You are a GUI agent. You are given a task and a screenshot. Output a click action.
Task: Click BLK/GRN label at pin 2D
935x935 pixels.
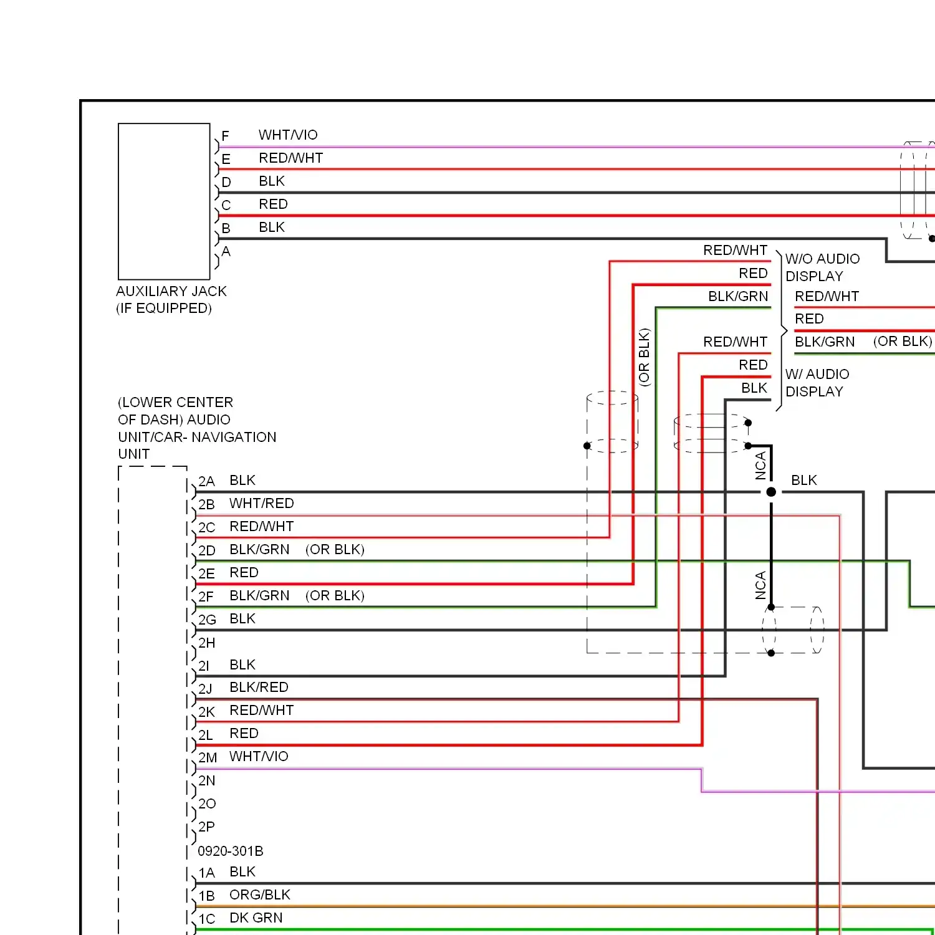tap(259, 549)
